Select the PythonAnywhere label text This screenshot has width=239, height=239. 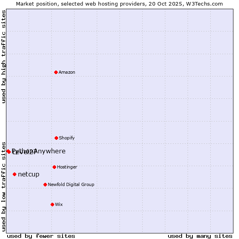pyautogui.click(x=52, y=151)
